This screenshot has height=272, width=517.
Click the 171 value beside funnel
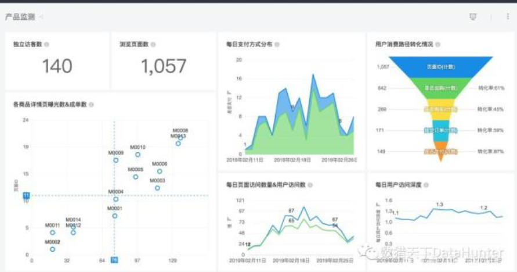tap(380, 130)
